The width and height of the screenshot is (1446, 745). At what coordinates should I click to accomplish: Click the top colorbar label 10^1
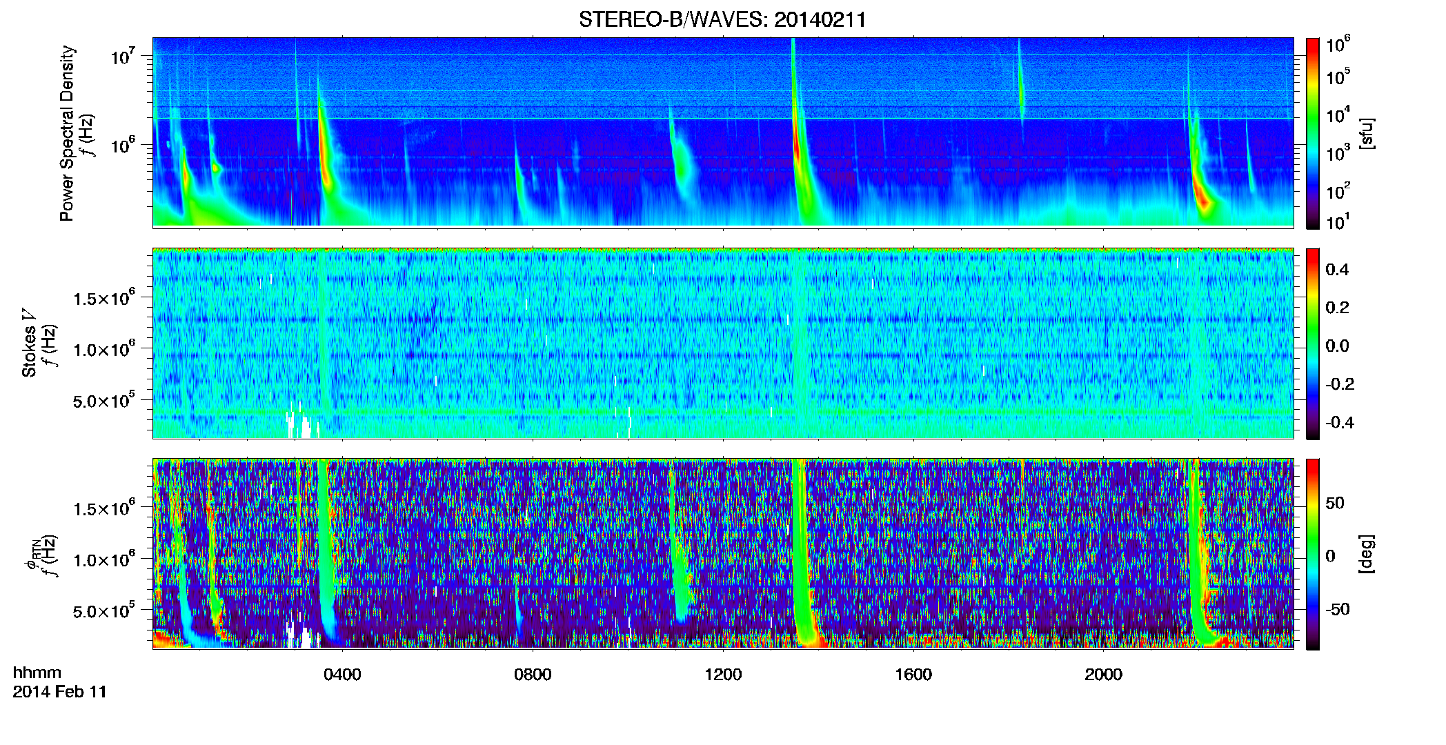(1338, 222)
